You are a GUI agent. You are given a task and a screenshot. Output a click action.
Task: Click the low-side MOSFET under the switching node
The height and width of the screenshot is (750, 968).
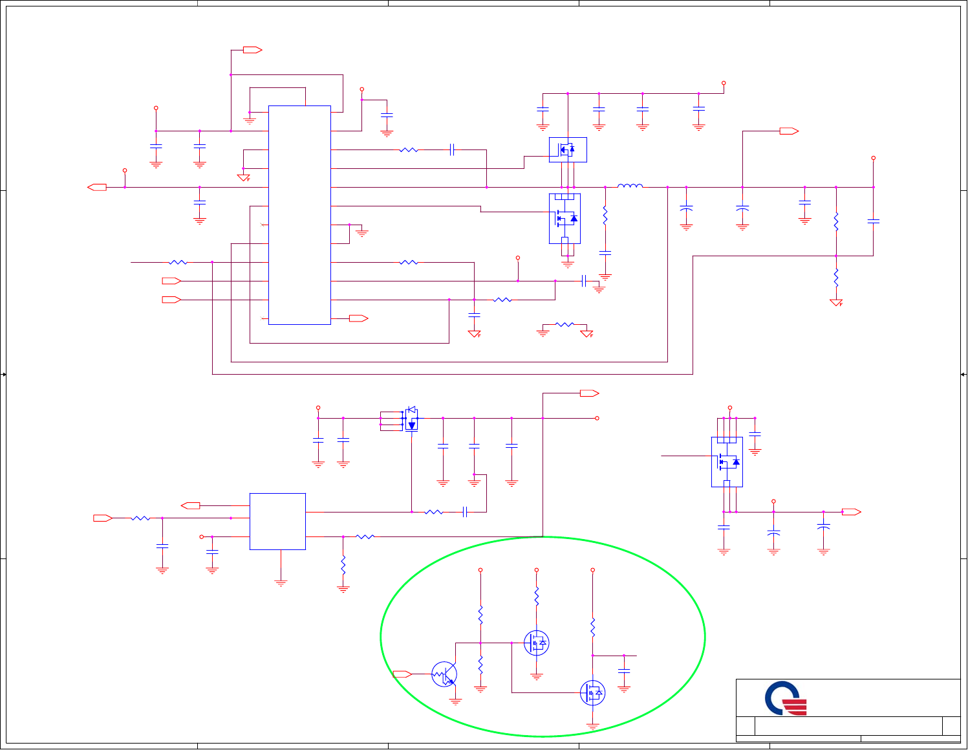[565, 219]
